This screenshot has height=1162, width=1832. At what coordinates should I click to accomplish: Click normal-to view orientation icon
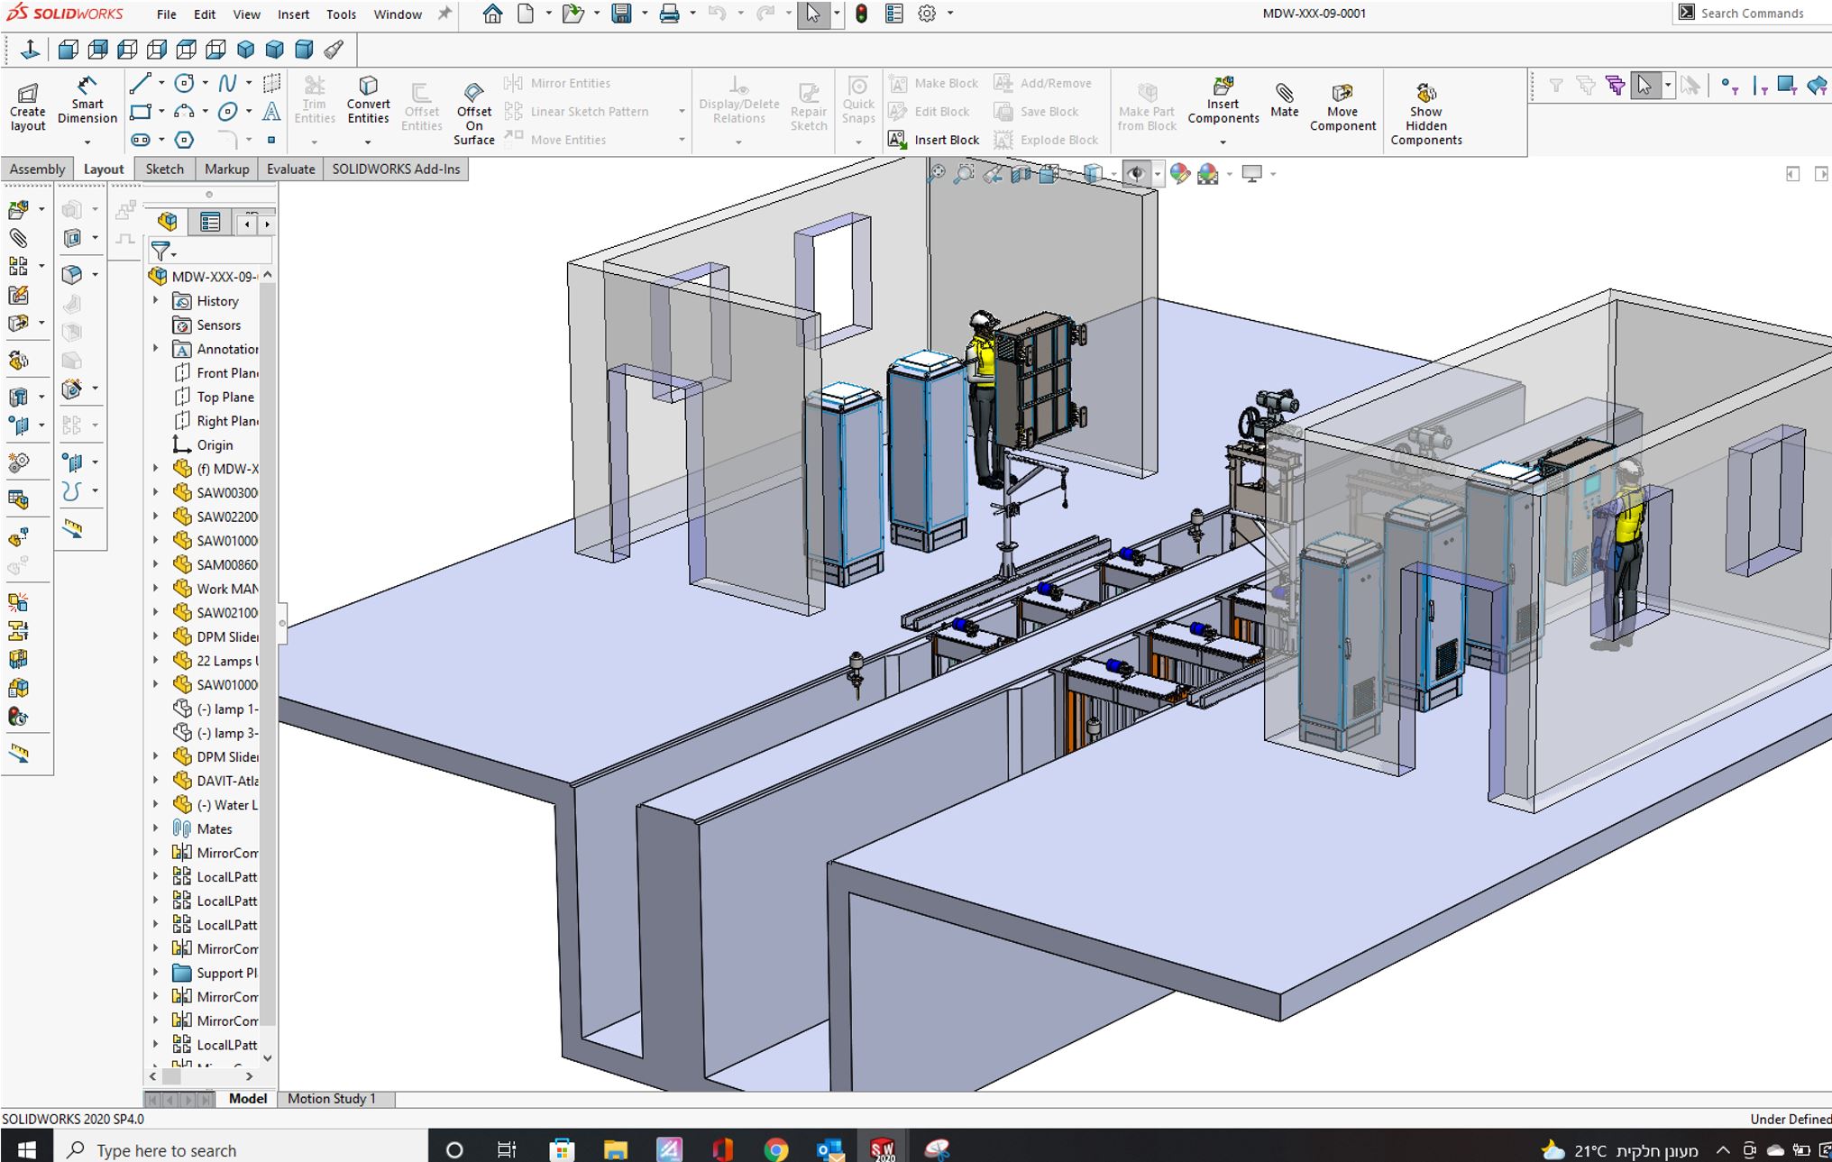29,49
